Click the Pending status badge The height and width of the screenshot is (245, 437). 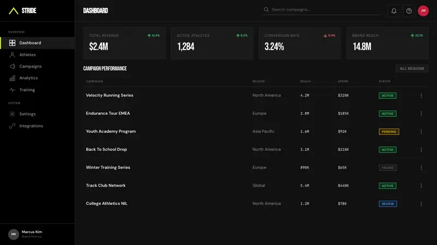(389, 132)
